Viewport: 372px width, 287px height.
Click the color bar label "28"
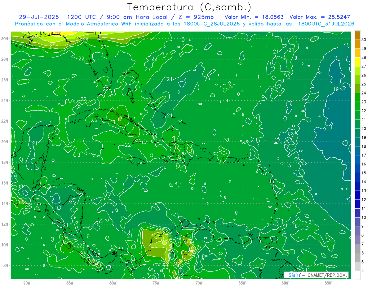(x=364, y=58)
